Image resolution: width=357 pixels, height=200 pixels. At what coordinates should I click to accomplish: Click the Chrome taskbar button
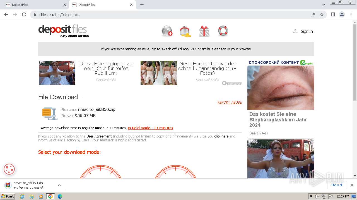tap(50, 196)
